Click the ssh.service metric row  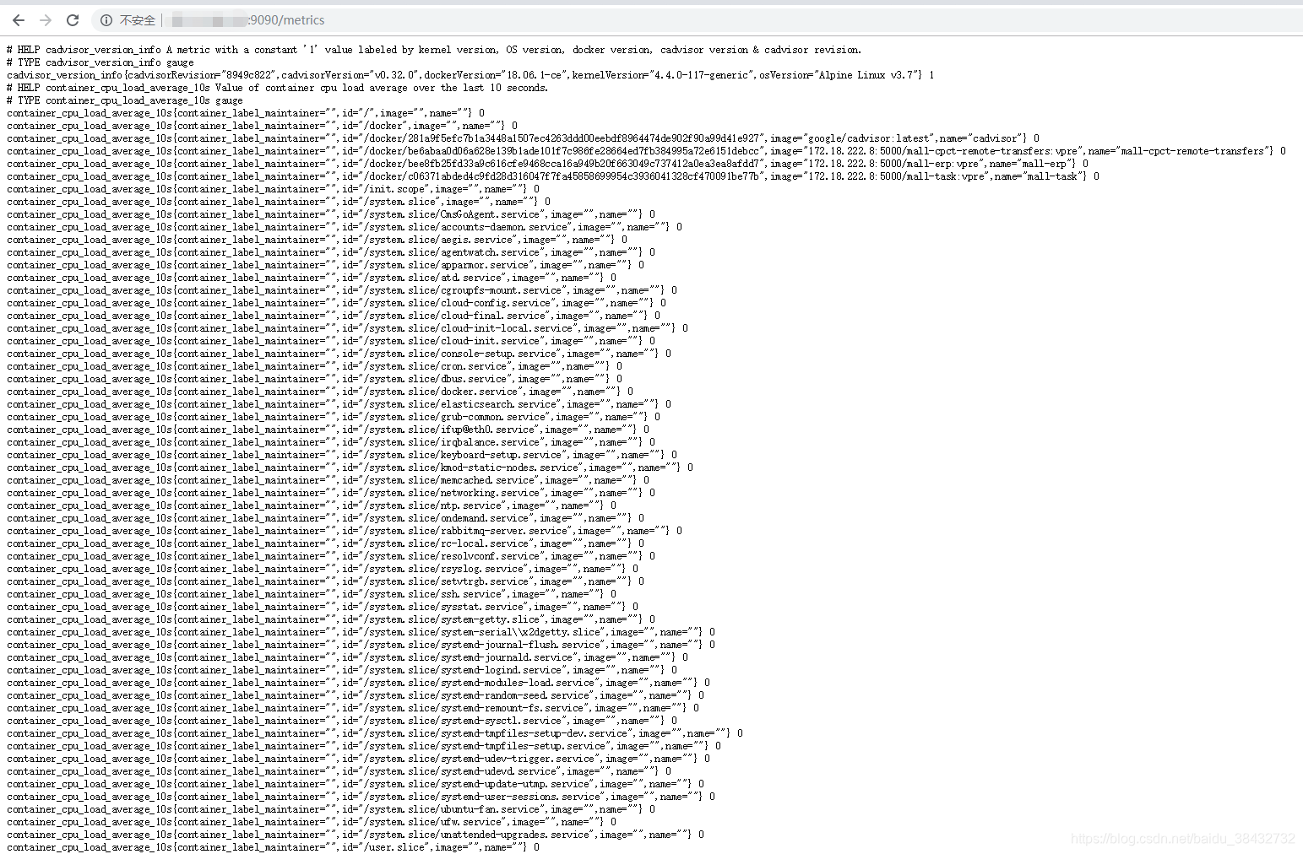pos(312,594)
